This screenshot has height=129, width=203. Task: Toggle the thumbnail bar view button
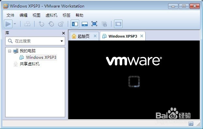(85, 24)
